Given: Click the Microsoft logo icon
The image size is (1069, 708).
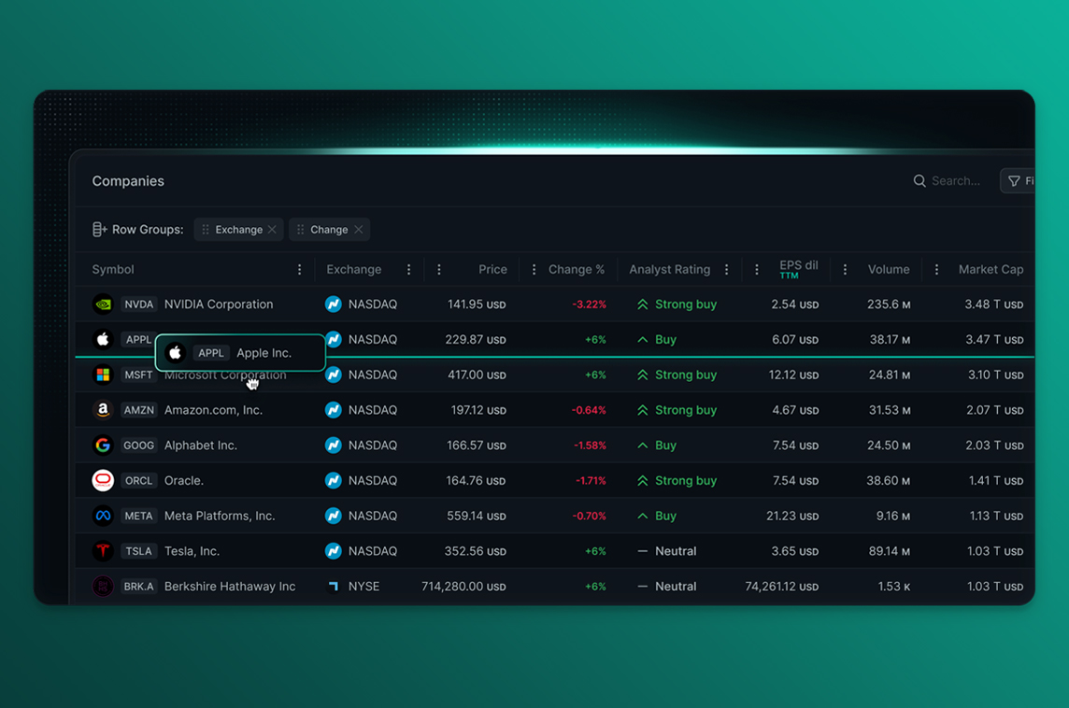Looking at the screenshot, I should pos(103,375).
